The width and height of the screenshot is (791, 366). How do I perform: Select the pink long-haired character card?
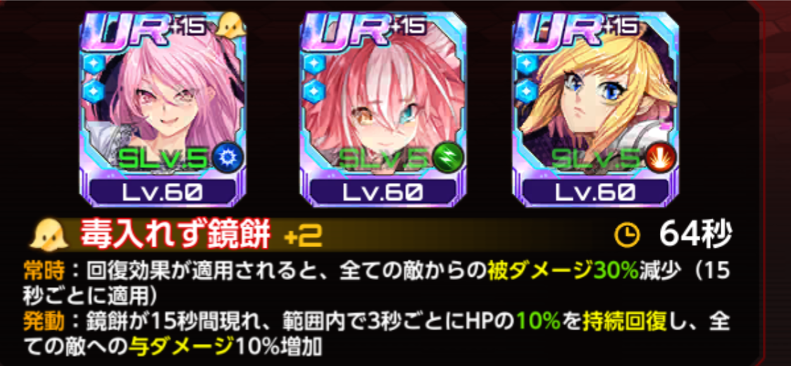click(164, 108)
